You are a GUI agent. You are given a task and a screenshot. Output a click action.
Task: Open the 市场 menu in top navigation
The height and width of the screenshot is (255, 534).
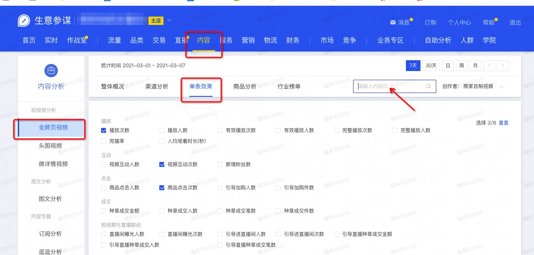pos(327,40)
